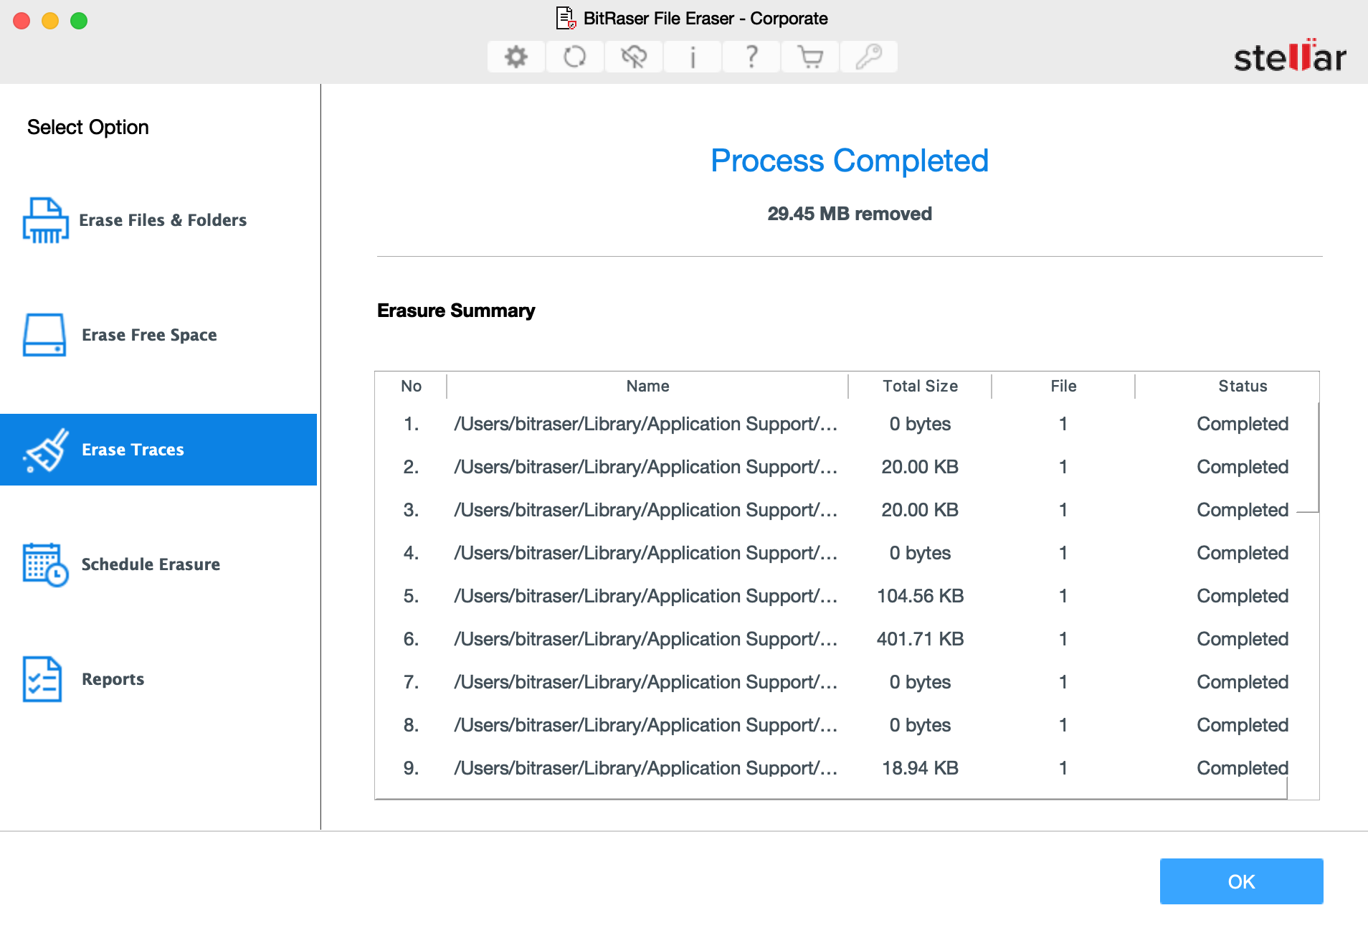This screenshot has height=928, width=1368.
Task: Select Erase Files & Folders option
Action: 158,220
